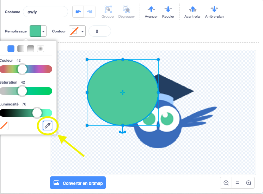Select vertical gradient fill mode

(x=31, y=49)
